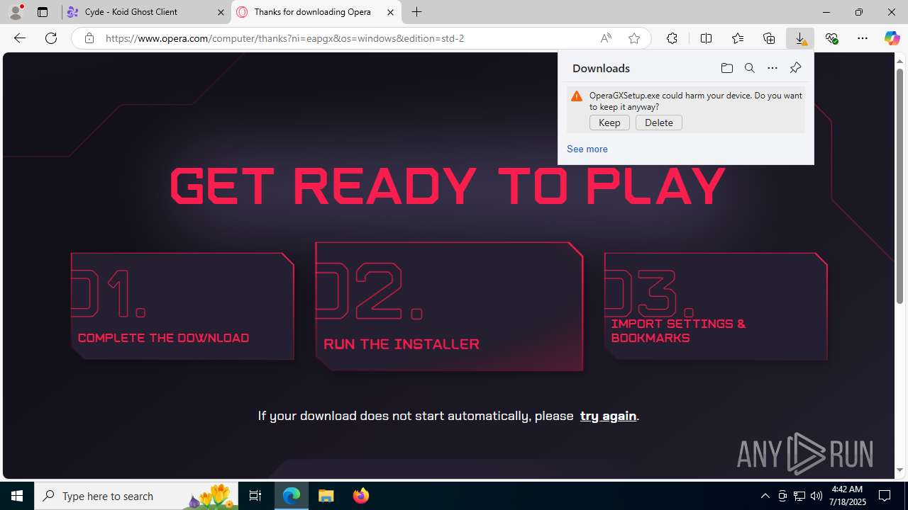Close the Thanks for downloading Opera tab

390,12
